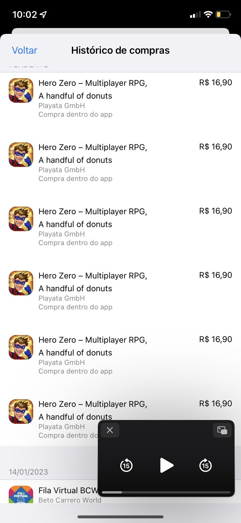Restore picture-in-picture video to full screen

tap(222, 430)
